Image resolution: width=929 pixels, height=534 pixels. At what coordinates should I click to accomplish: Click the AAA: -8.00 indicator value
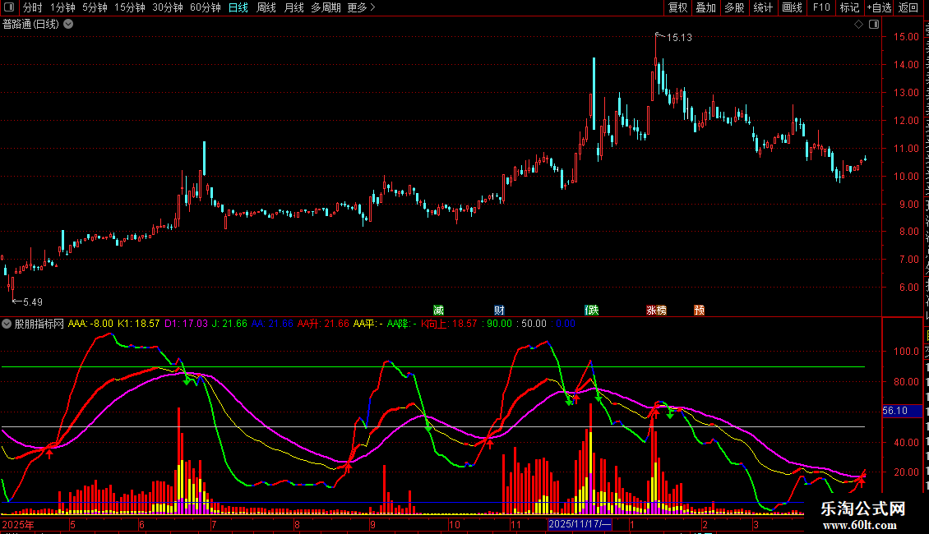pyautogui.click(x=90, y=324)
